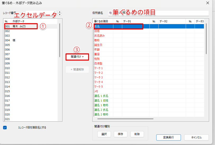Select the 連名 2 氏名 item row
215x145 pixels.
point(149,110)
